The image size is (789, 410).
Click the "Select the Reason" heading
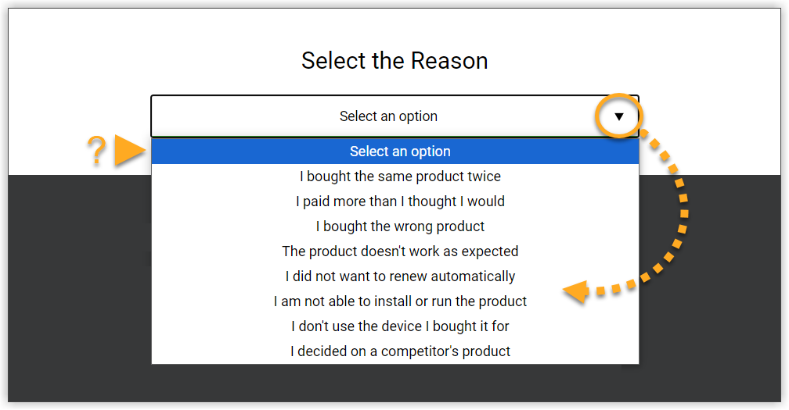[394, 61]
